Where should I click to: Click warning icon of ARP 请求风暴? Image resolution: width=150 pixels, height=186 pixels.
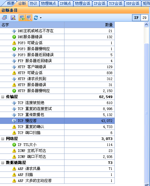coord(14,169)
